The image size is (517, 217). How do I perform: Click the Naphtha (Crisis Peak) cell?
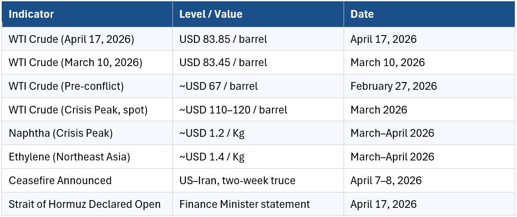[x=61, y=134]
